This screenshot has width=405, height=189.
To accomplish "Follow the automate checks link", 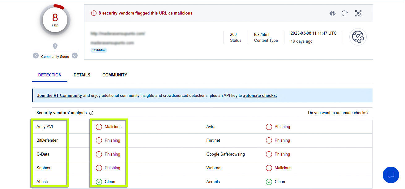I will point(260,95).
